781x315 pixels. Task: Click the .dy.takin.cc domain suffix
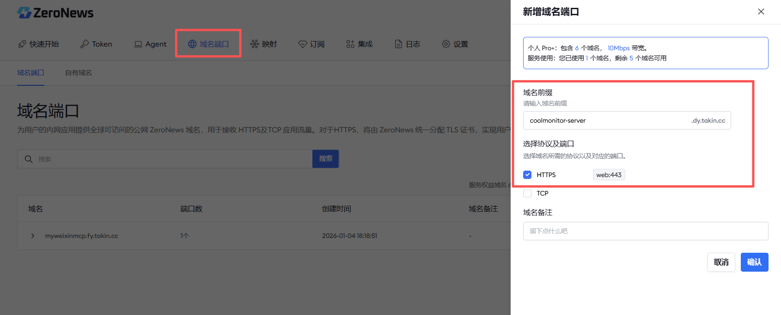pos(708,120)
